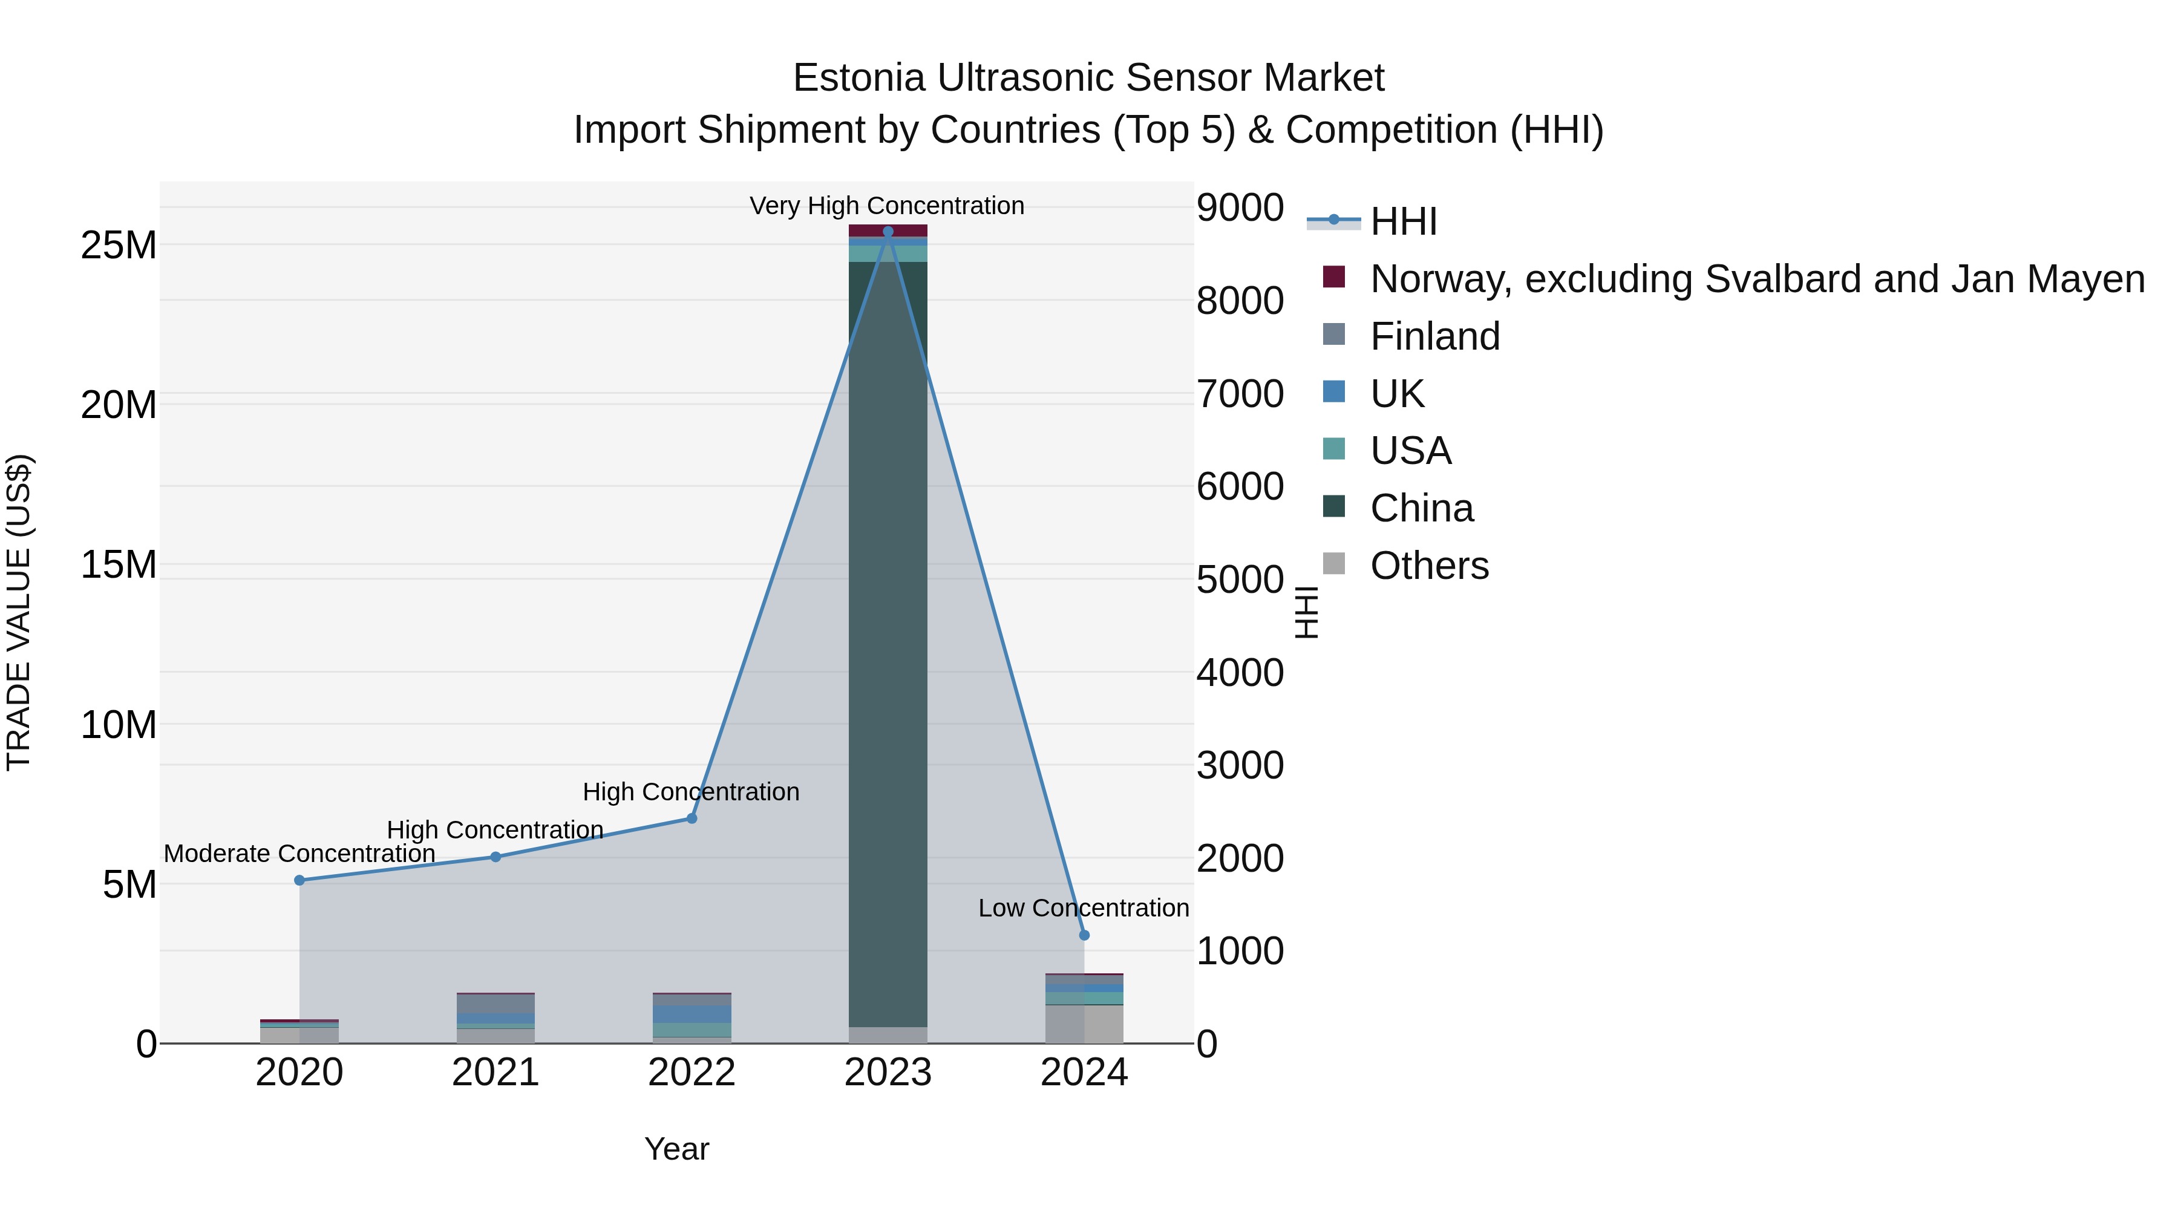Click the 9000 HHI axis tick
This screenshot has width=2178, height=1225.
pos(1240,207)
